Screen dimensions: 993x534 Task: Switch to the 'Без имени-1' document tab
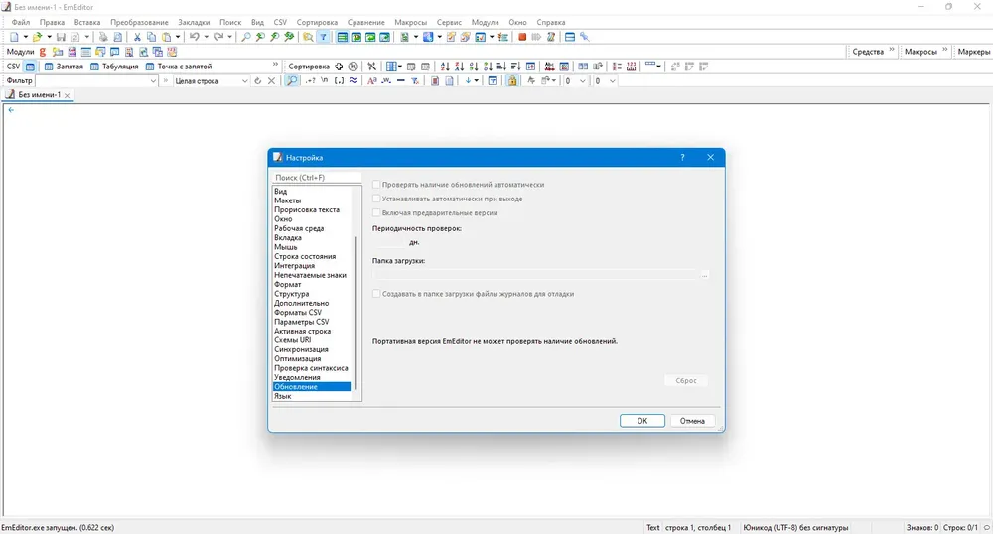(40, 95)
